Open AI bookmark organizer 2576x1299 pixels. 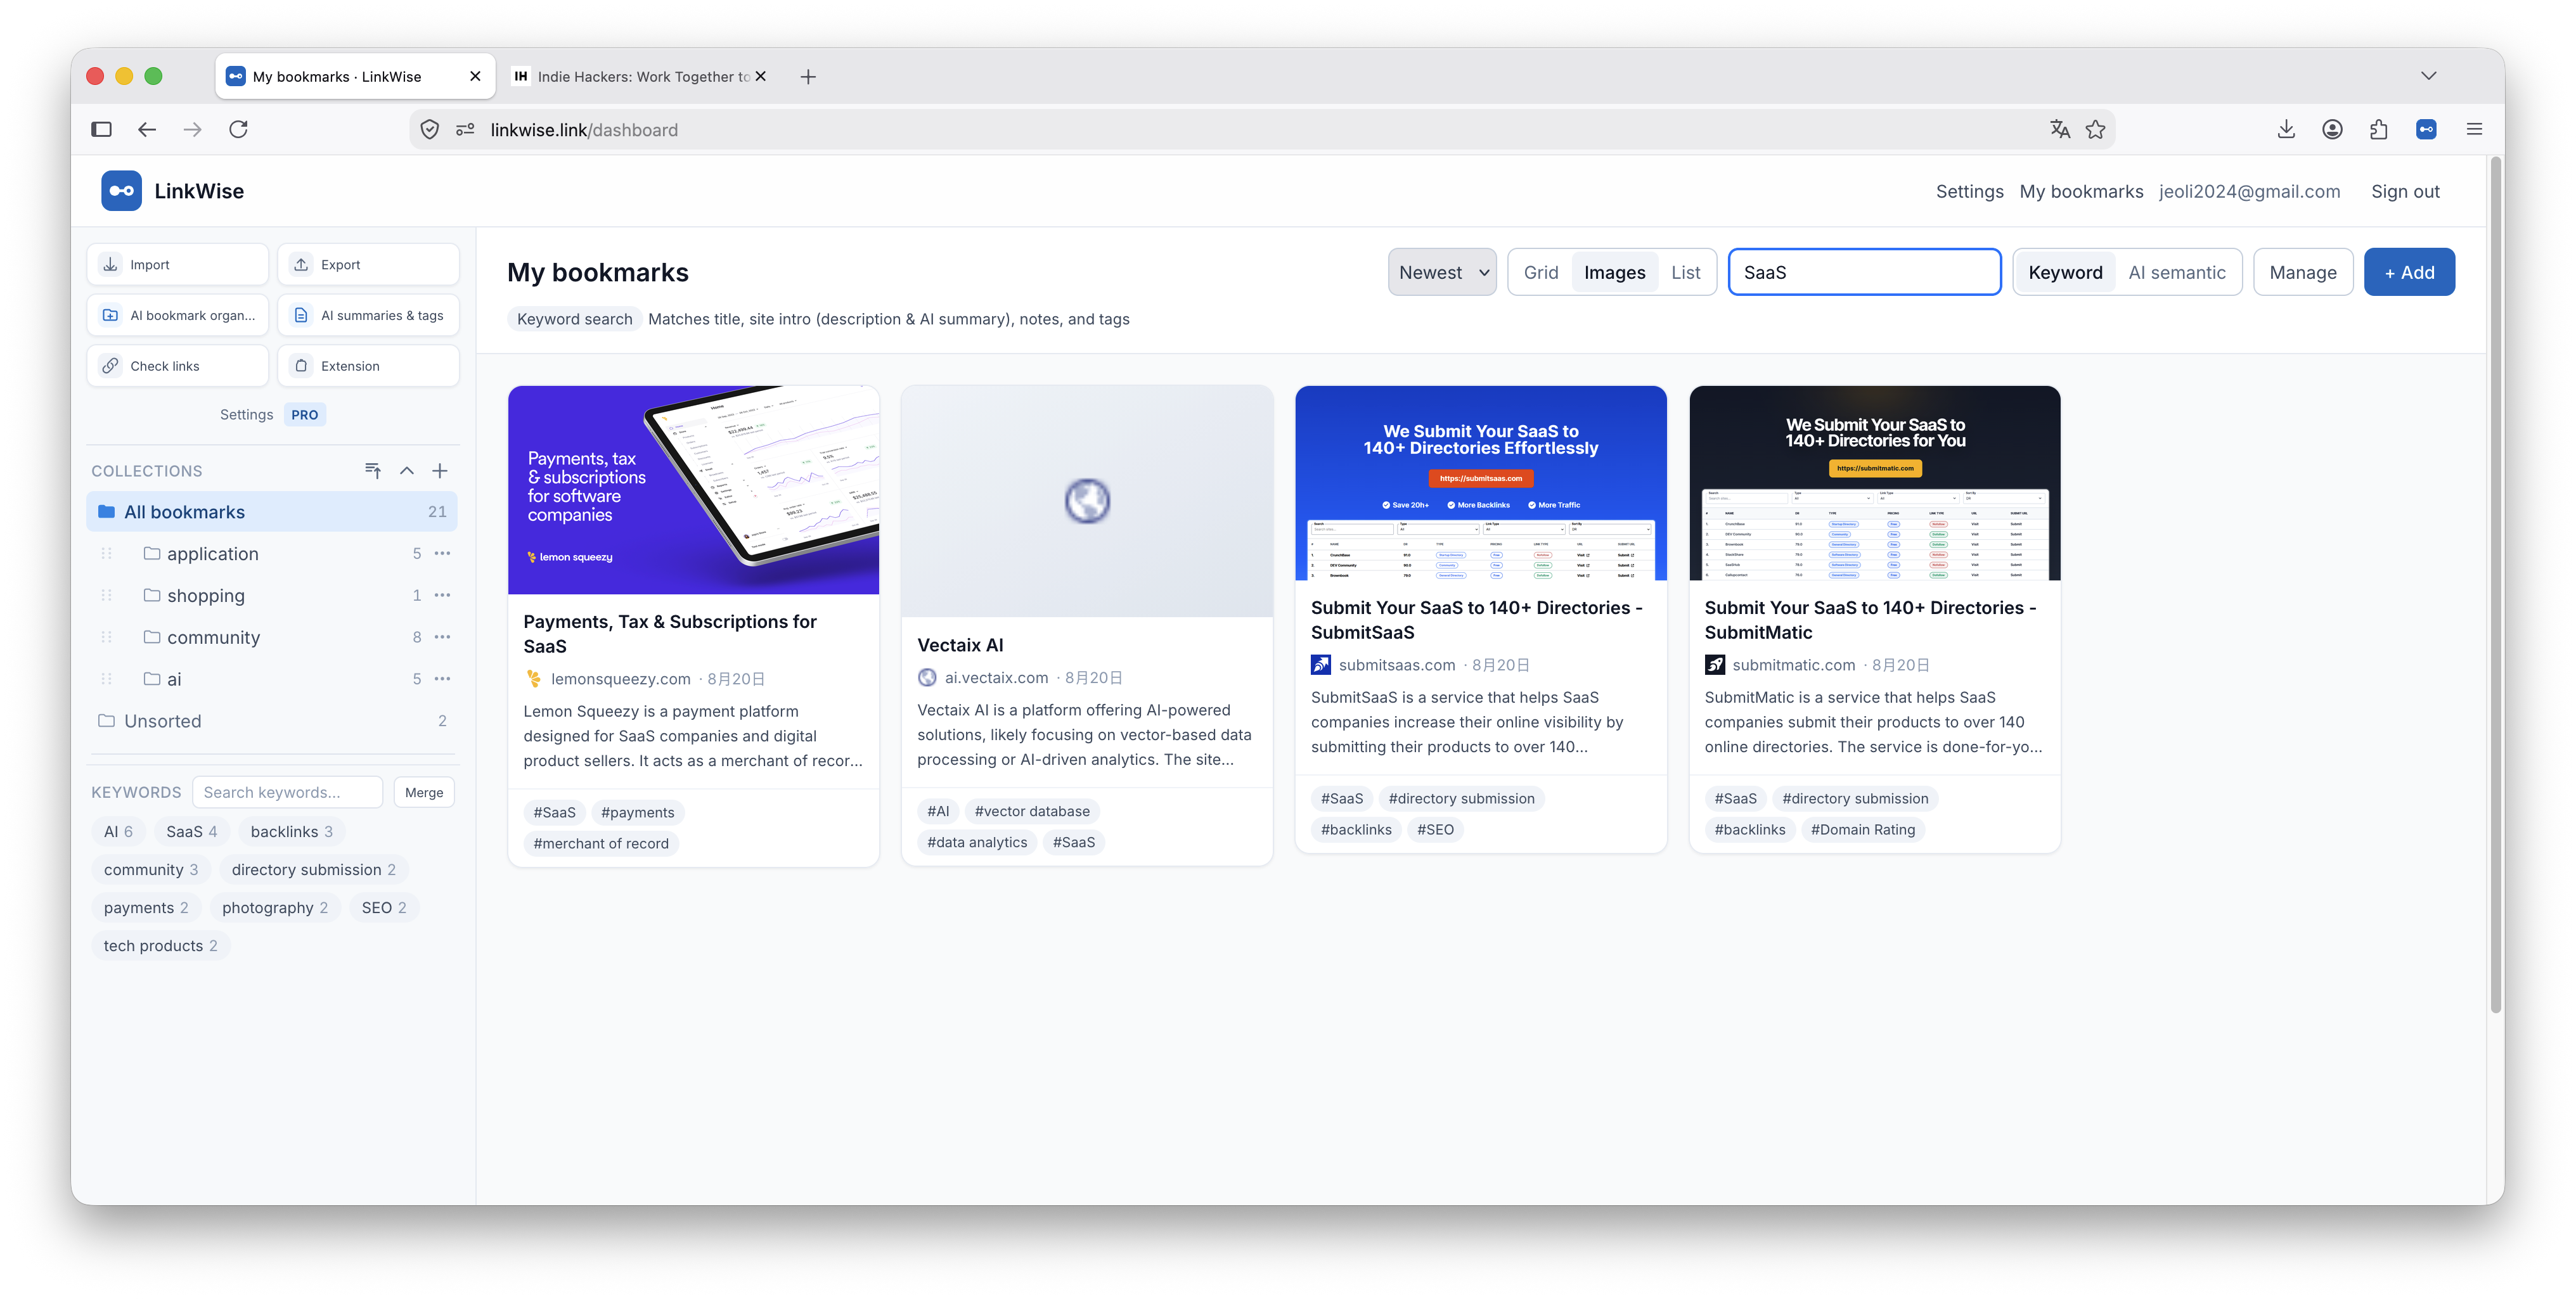[x=177, y=315]
